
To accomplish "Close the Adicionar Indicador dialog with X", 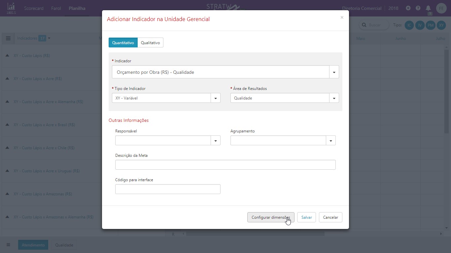I will pos(342,17).
